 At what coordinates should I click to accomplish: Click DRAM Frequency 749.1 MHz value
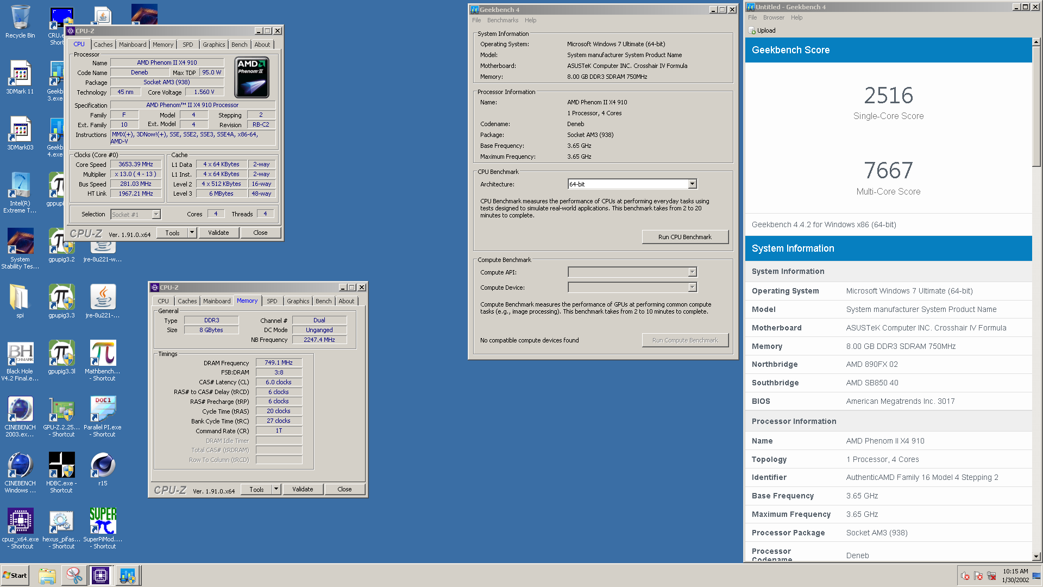[x=279, y=363]
